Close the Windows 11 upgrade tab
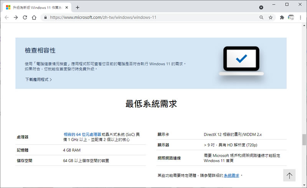 click(67, 7)
